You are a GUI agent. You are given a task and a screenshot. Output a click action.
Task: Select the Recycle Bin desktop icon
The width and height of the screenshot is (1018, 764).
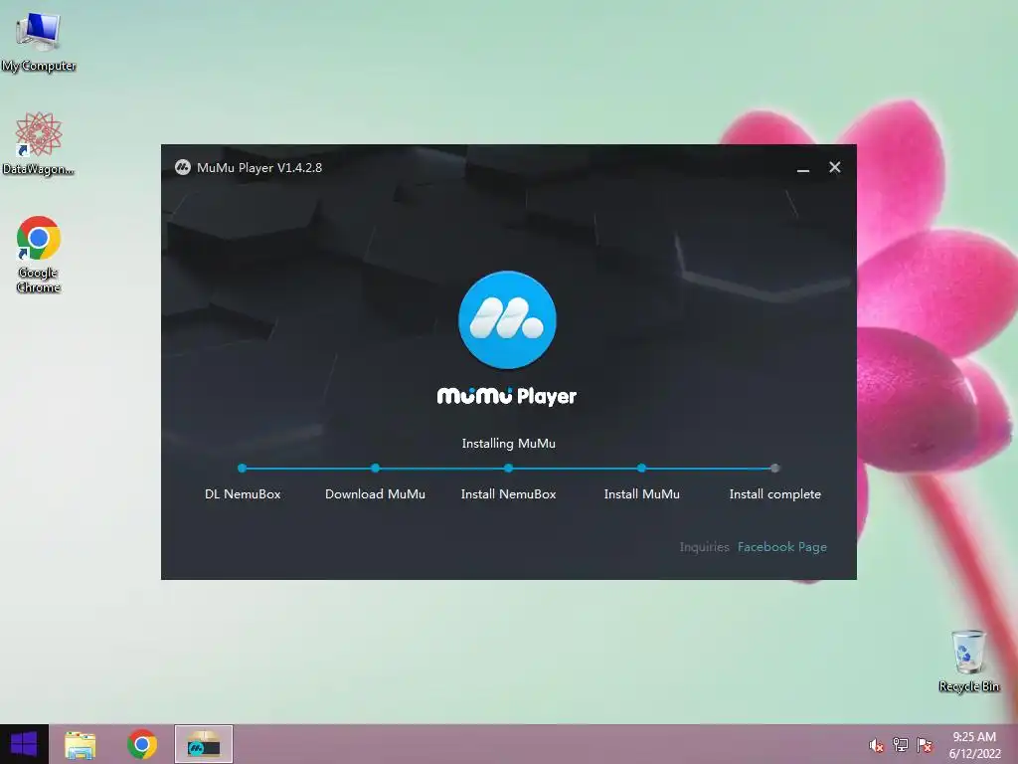tap(968, 661)
